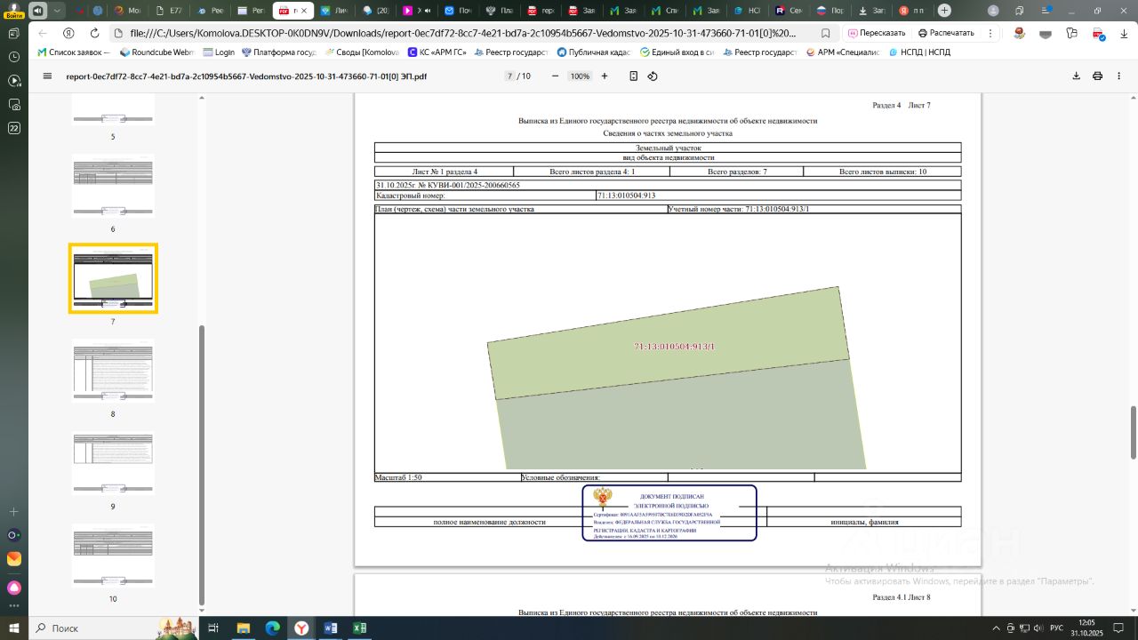Open bookmark Своды [Komolova

363,52
